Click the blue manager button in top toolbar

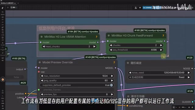click(147, 8)
